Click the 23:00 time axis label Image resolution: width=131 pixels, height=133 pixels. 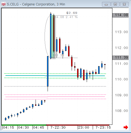(x=84, y=128)
